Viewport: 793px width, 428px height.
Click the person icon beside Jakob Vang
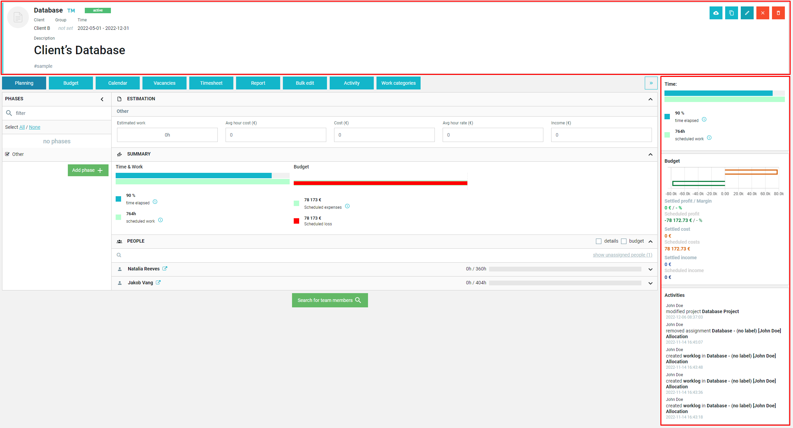pyautogui.click(x=120, y=283)
